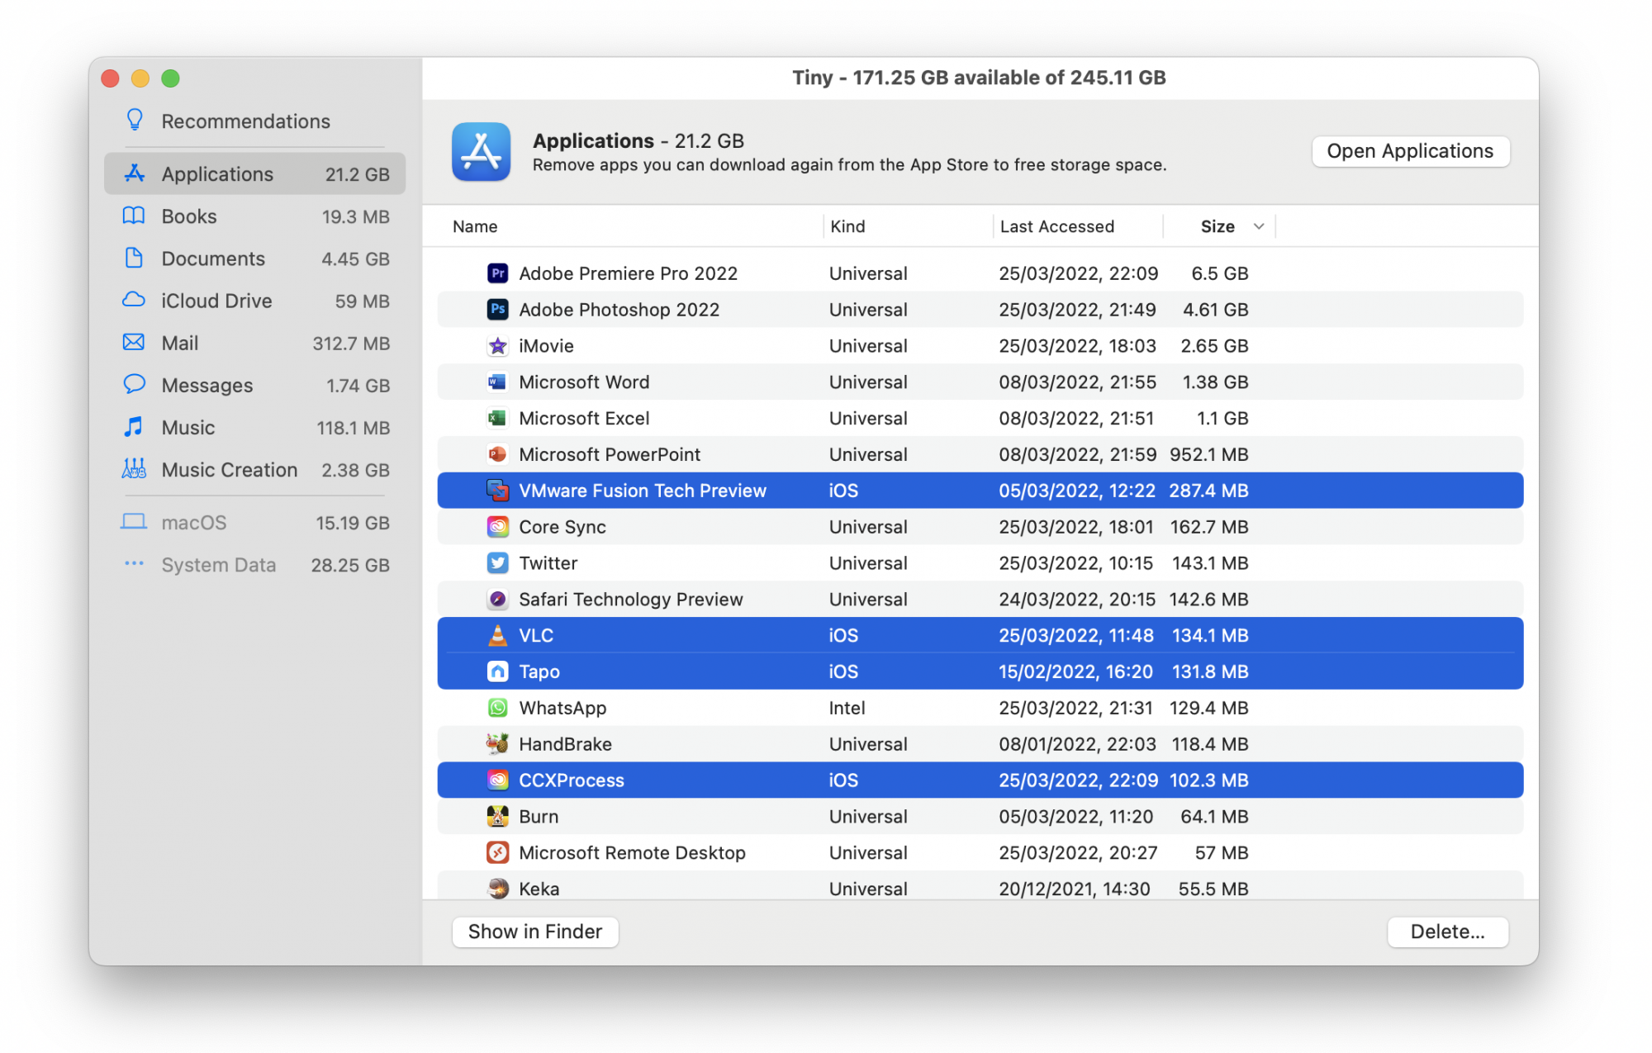Image resolution: width=1652 pixels, height=1053 pixels.
Task: Select the Microsoft Word row name
Action: (x=584, y=382)
